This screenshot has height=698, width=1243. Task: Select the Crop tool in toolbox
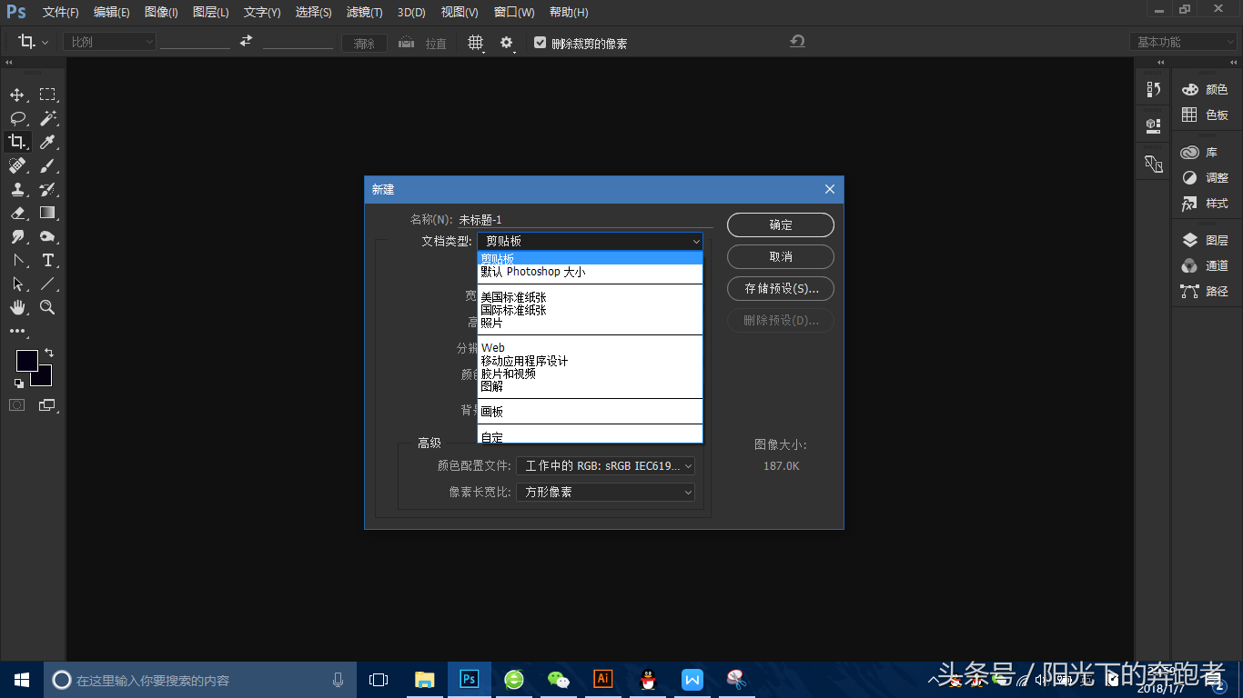click(x=17, y=142)
